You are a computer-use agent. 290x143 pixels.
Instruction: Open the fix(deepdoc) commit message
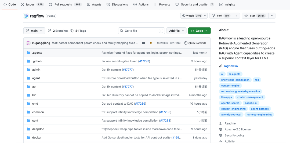point(142,129)
